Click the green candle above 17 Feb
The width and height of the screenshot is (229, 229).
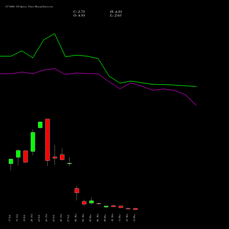point(11,161)
